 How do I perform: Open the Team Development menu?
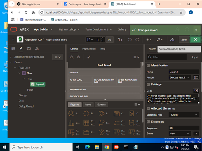99,29
